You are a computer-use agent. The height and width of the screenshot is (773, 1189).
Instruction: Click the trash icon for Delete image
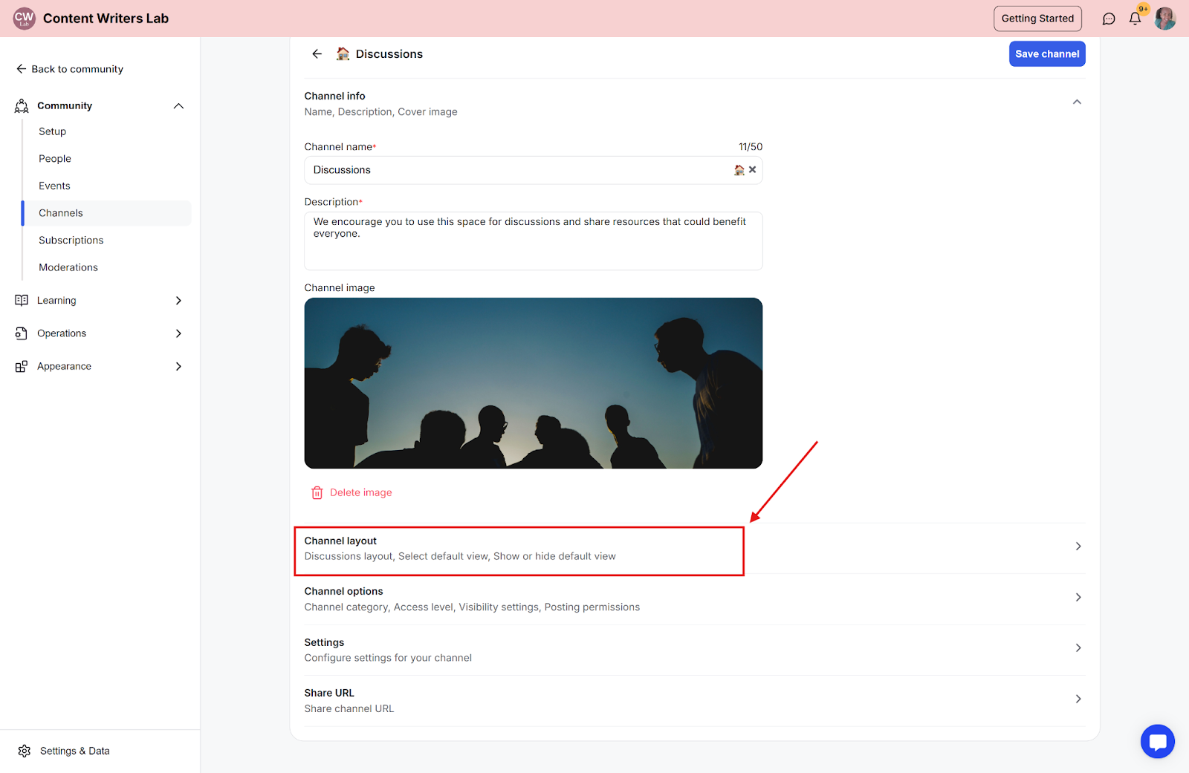tap(317, 492)
